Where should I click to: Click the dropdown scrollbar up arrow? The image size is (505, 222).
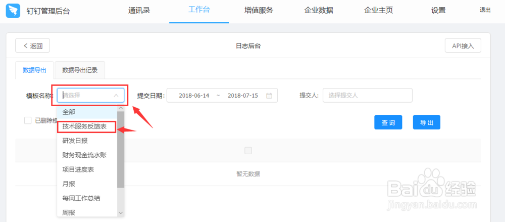[x=121, y=108]
